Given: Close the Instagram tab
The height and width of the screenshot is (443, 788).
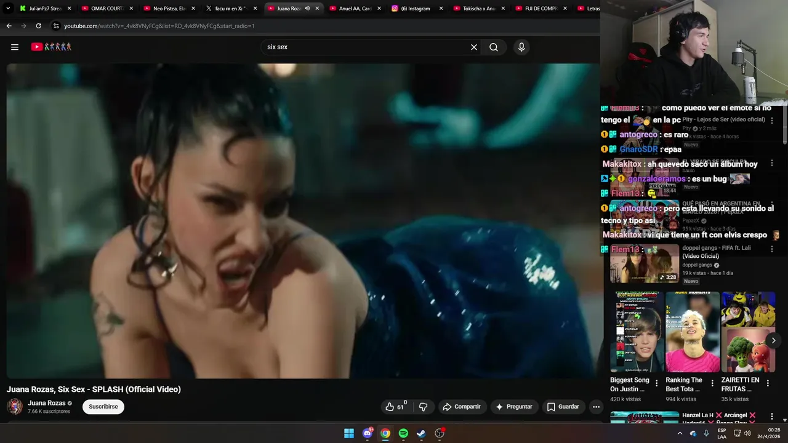Looking at the screenshot, I should (x=441, y=9).
